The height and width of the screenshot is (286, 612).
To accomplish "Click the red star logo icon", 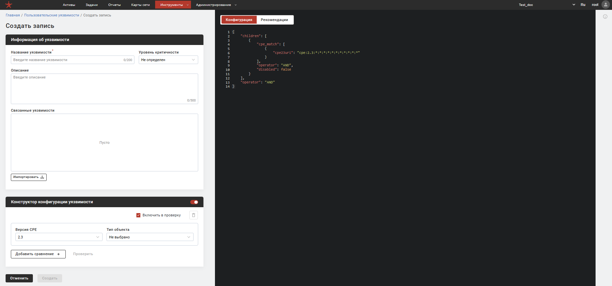I will [9, 5].
